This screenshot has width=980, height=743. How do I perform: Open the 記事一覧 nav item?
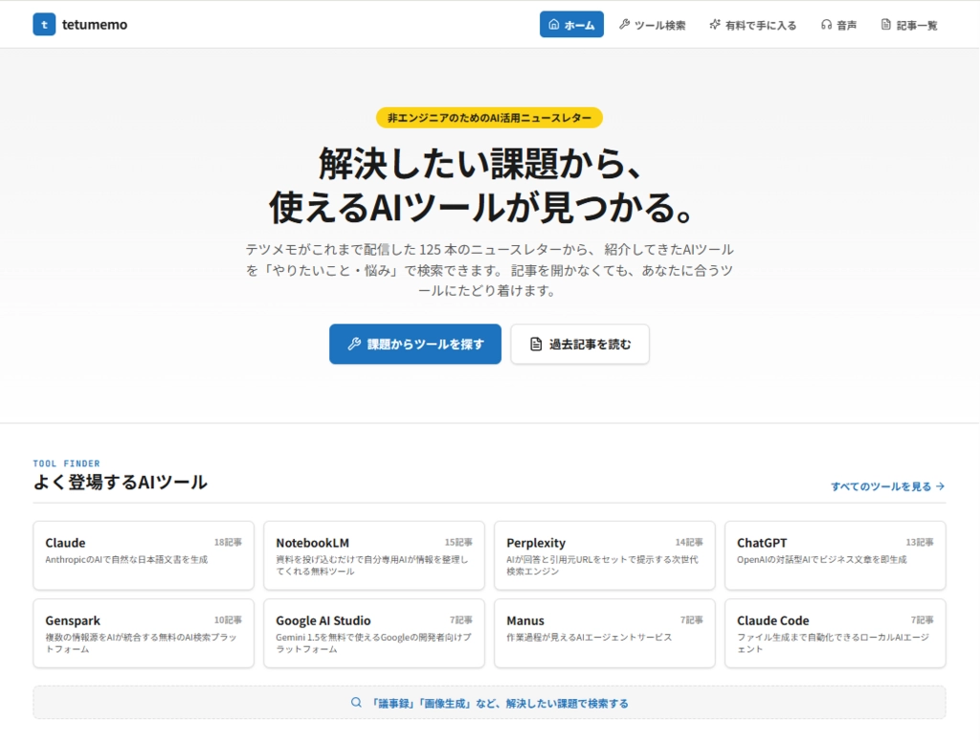pos(909,25)
